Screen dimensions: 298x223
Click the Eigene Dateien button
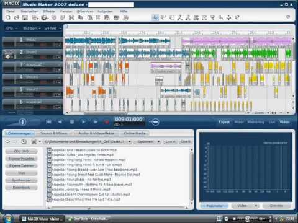point(21,166)
